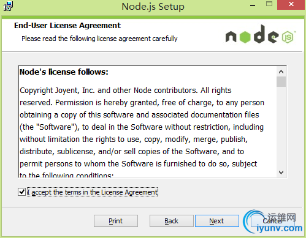Screen dimensions: 306x238
Task: Click the license scrollbar down arrow
Action: (x=281, y=173)
